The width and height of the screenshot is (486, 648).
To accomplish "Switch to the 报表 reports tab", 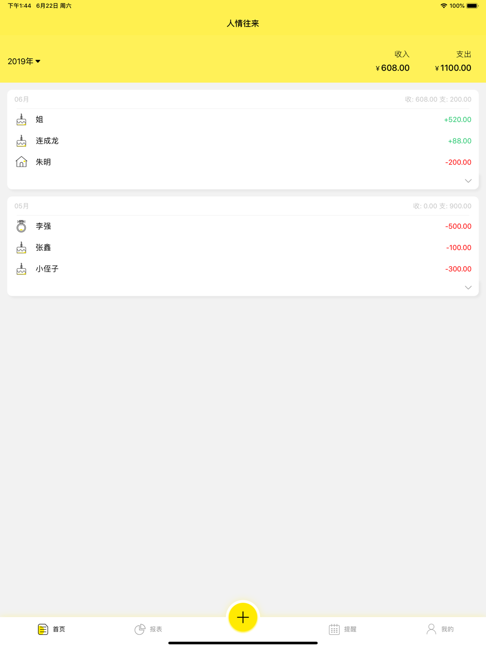I will (148, 629).
